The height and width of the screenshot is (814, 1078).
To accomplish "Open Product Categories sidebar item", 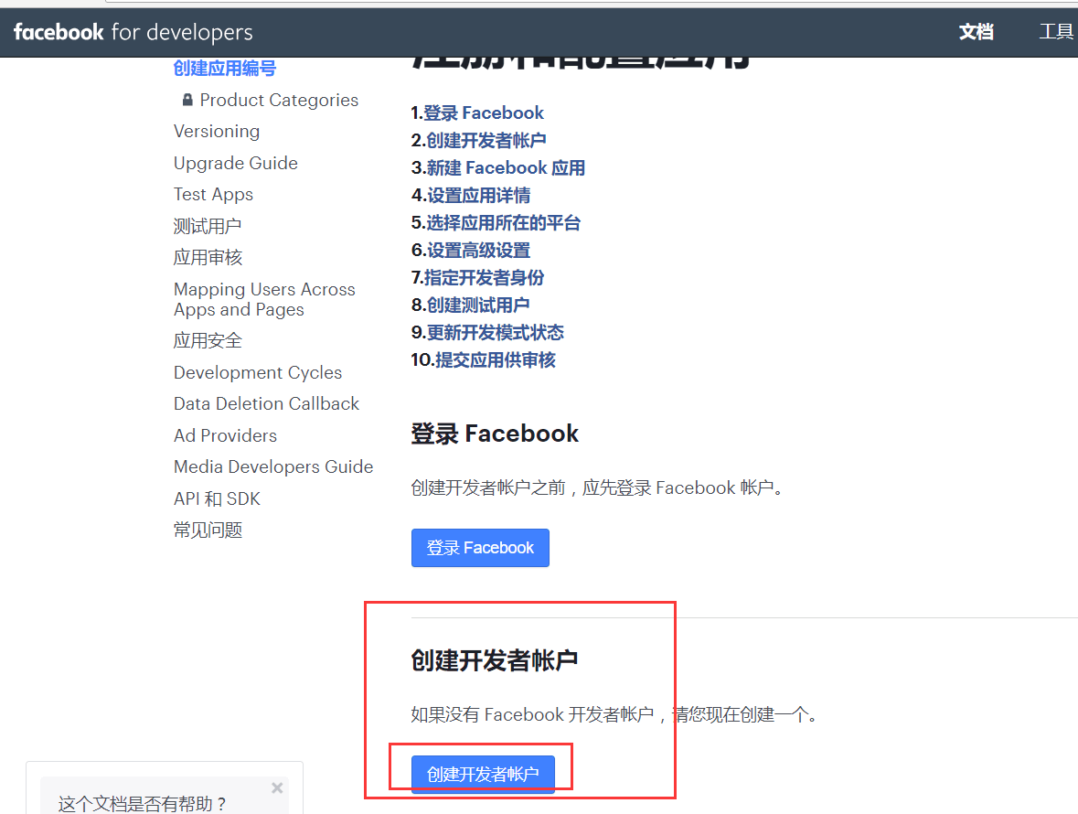I will [x=279, y=101].
